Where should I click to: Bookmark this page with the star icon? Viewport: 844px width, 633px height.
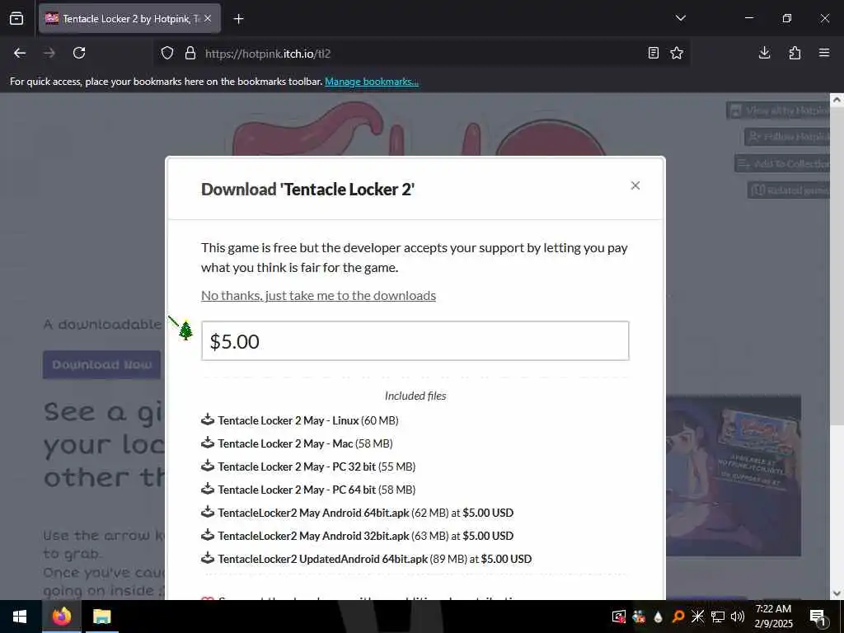[677, 53]
